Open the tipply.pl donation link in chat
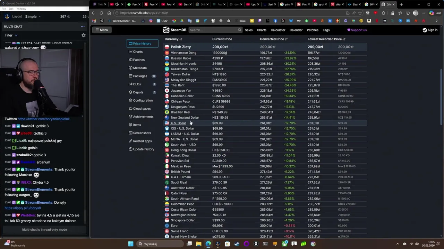The height and width of the screenshot is (249, 444). (x=23, y=208)
